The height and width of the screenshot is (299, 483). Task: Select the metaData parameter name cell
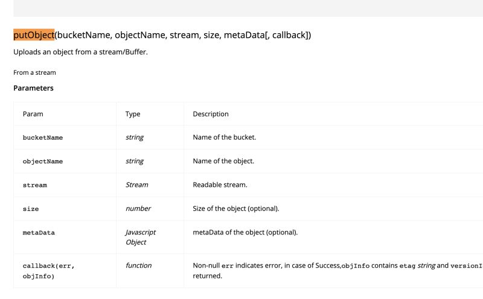(39, 233)
